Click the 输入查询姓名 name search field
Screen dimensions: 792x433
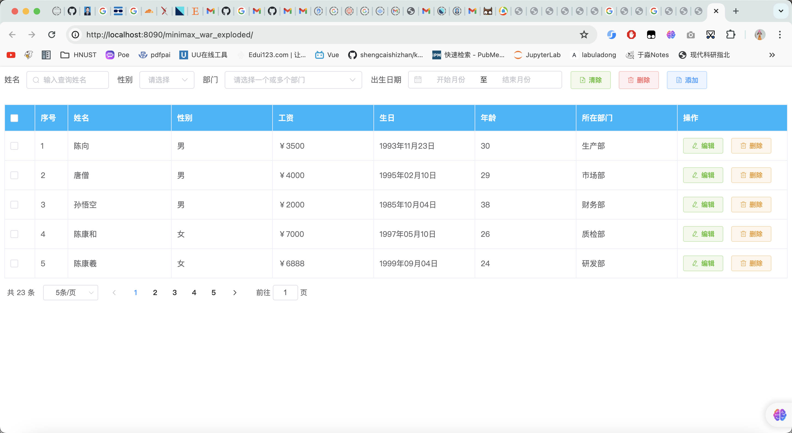(68, 80)
